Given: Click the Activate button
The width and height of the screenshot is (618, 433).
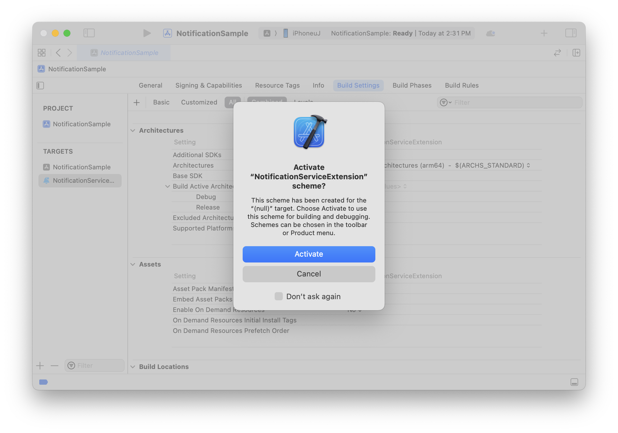Looking at the screenshot, I should (x=309, y=254).
